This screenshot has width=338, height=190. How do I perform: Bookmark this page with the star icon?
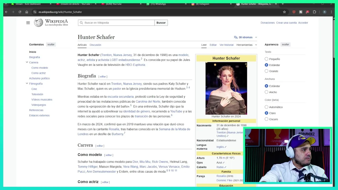pyautogui.click(x=284, y=12)
